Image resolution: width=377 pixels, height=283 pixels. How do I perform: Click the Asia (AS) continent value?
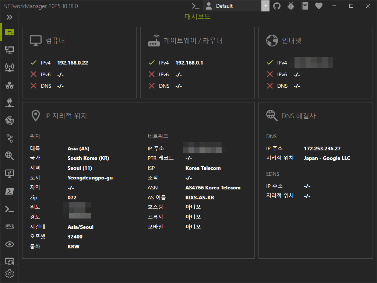78,149
